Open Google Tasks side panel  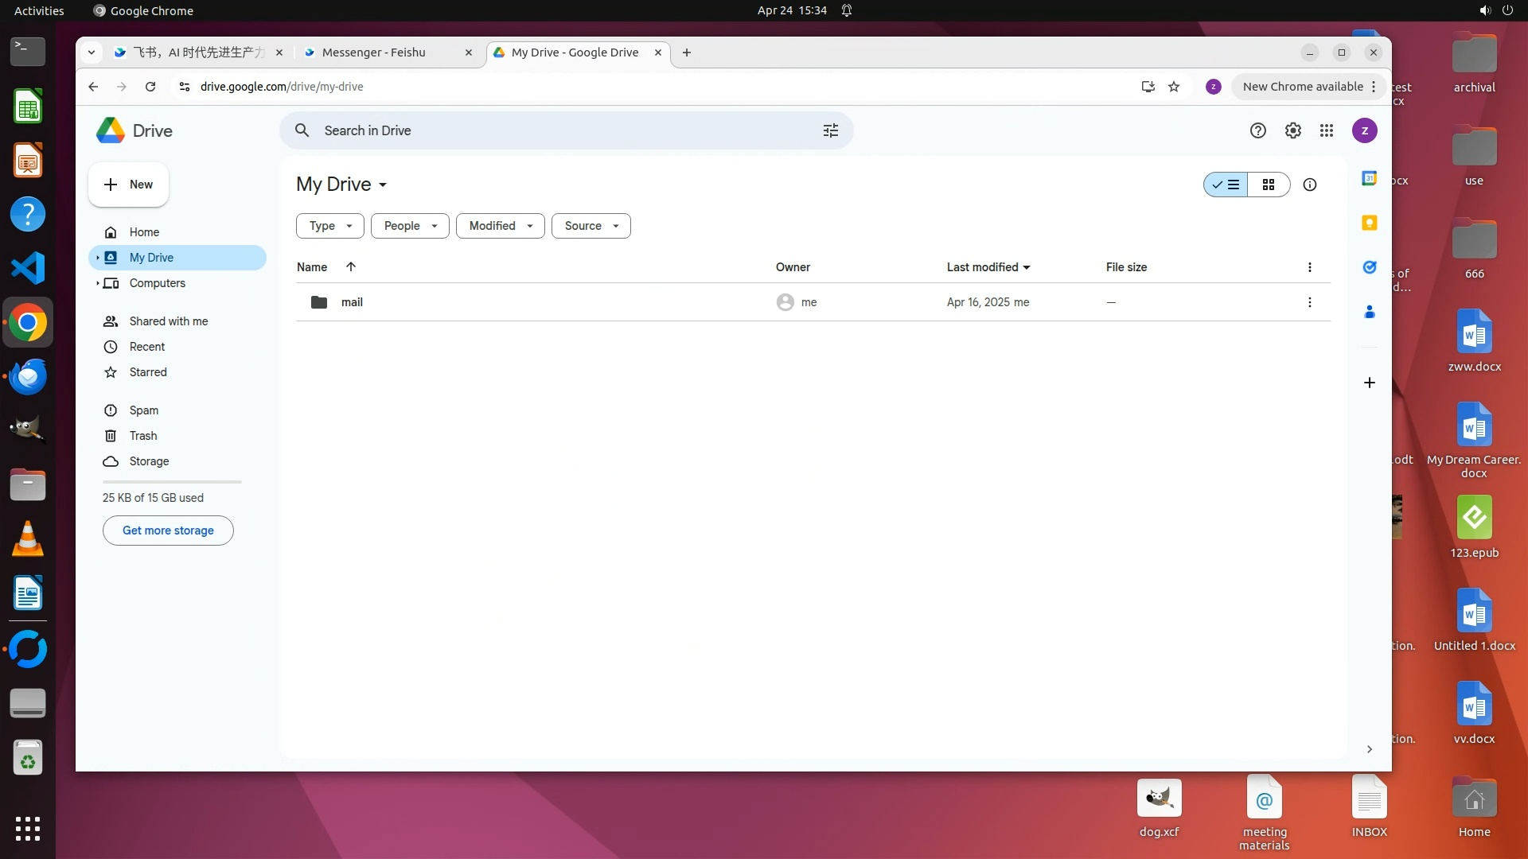[x=1369, y=267]
